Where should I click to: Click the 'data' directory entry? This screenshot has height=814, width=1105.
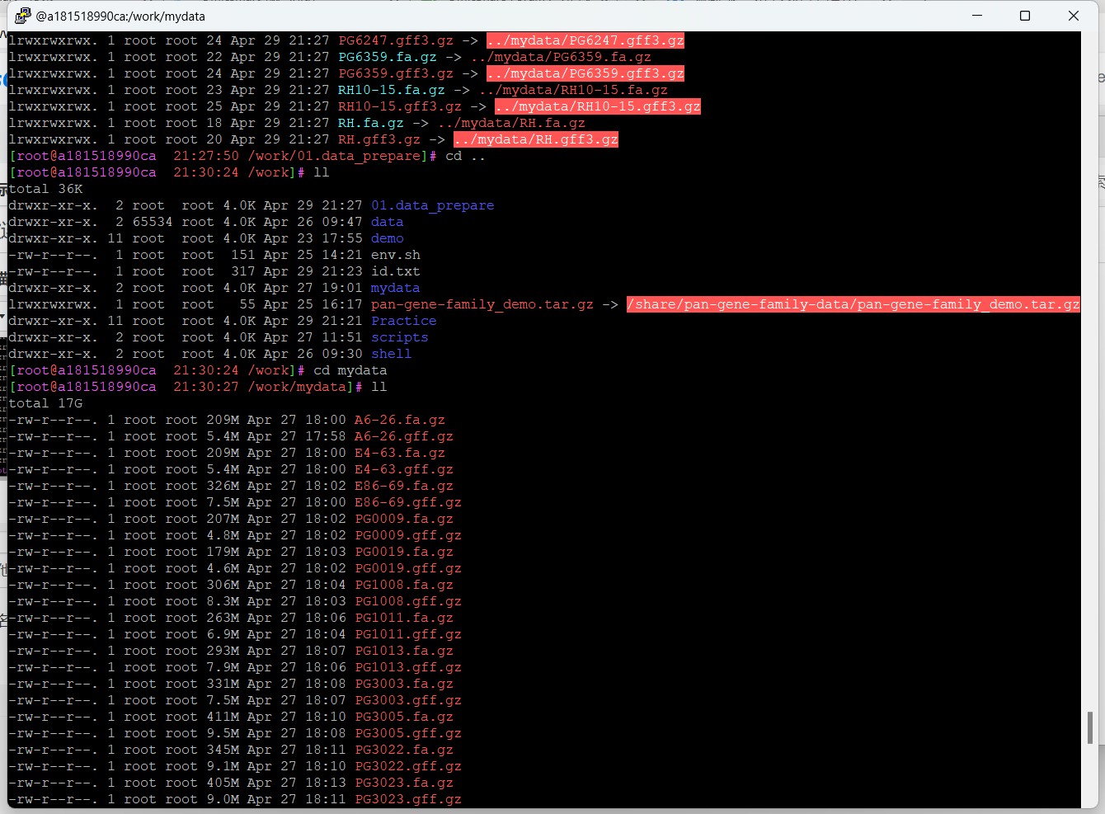tap(387, 222)
